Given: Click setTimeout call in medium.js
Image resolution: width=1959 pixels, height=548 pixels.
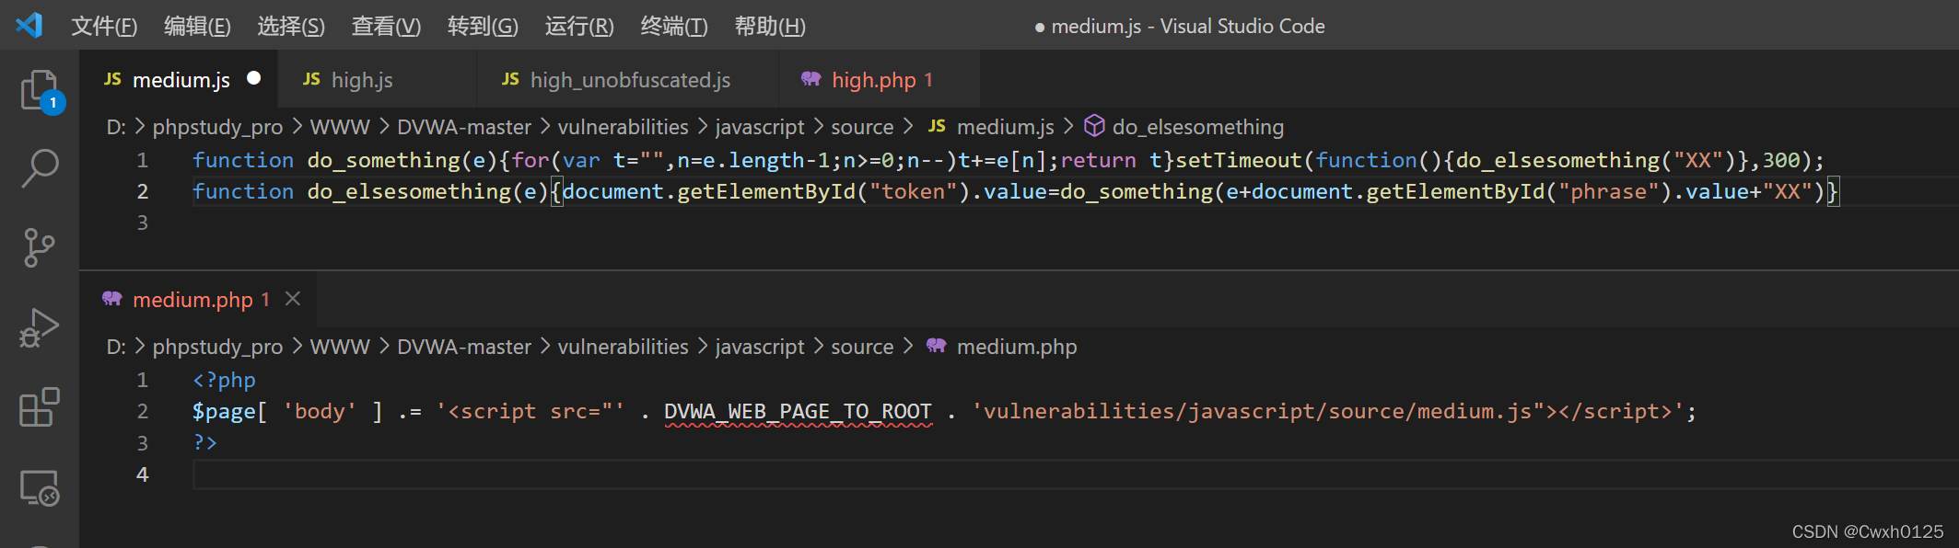Looking at the screenshot, I should (x=1239, y=160).
